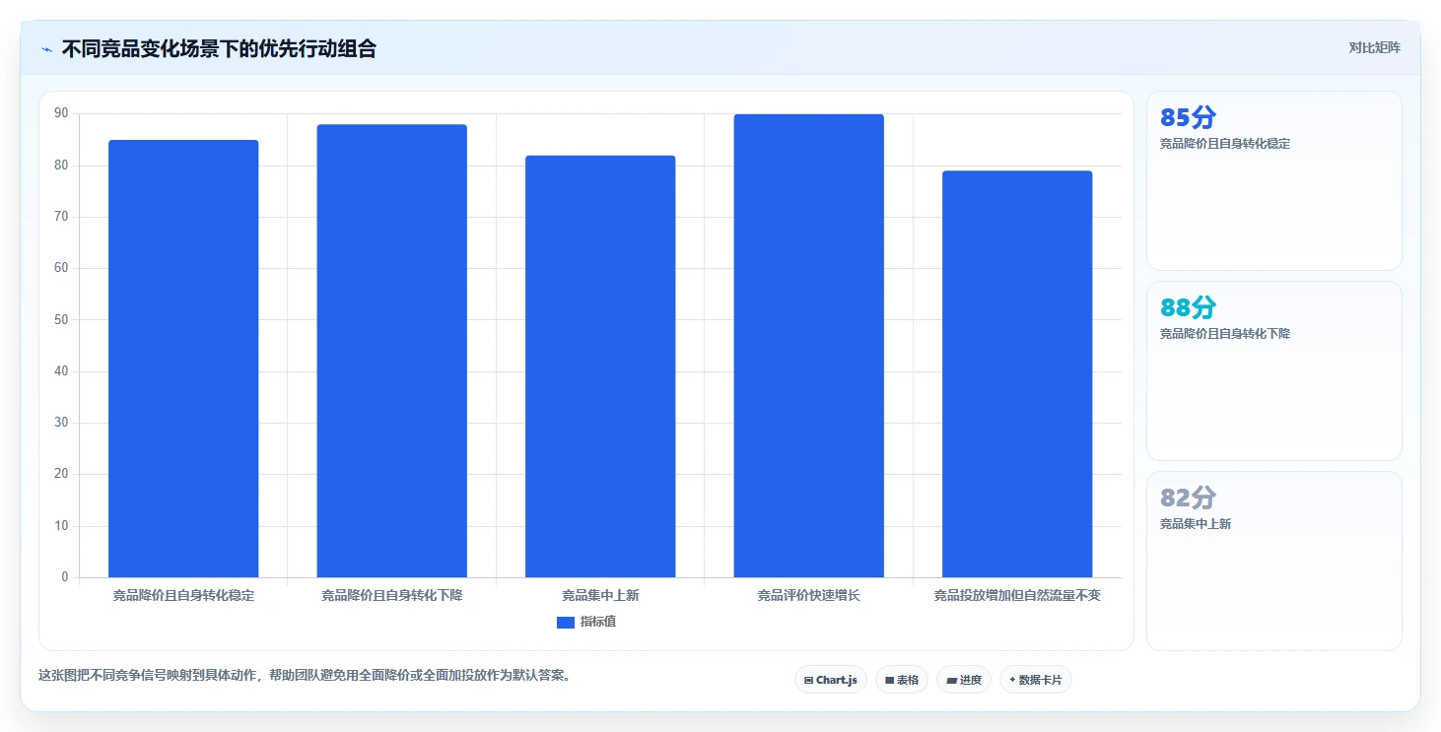The height and width of the screenshot is (732, 1441).
Task: Open the 85分 data card
Action: pyautogui.click(x=1274, y=181)
